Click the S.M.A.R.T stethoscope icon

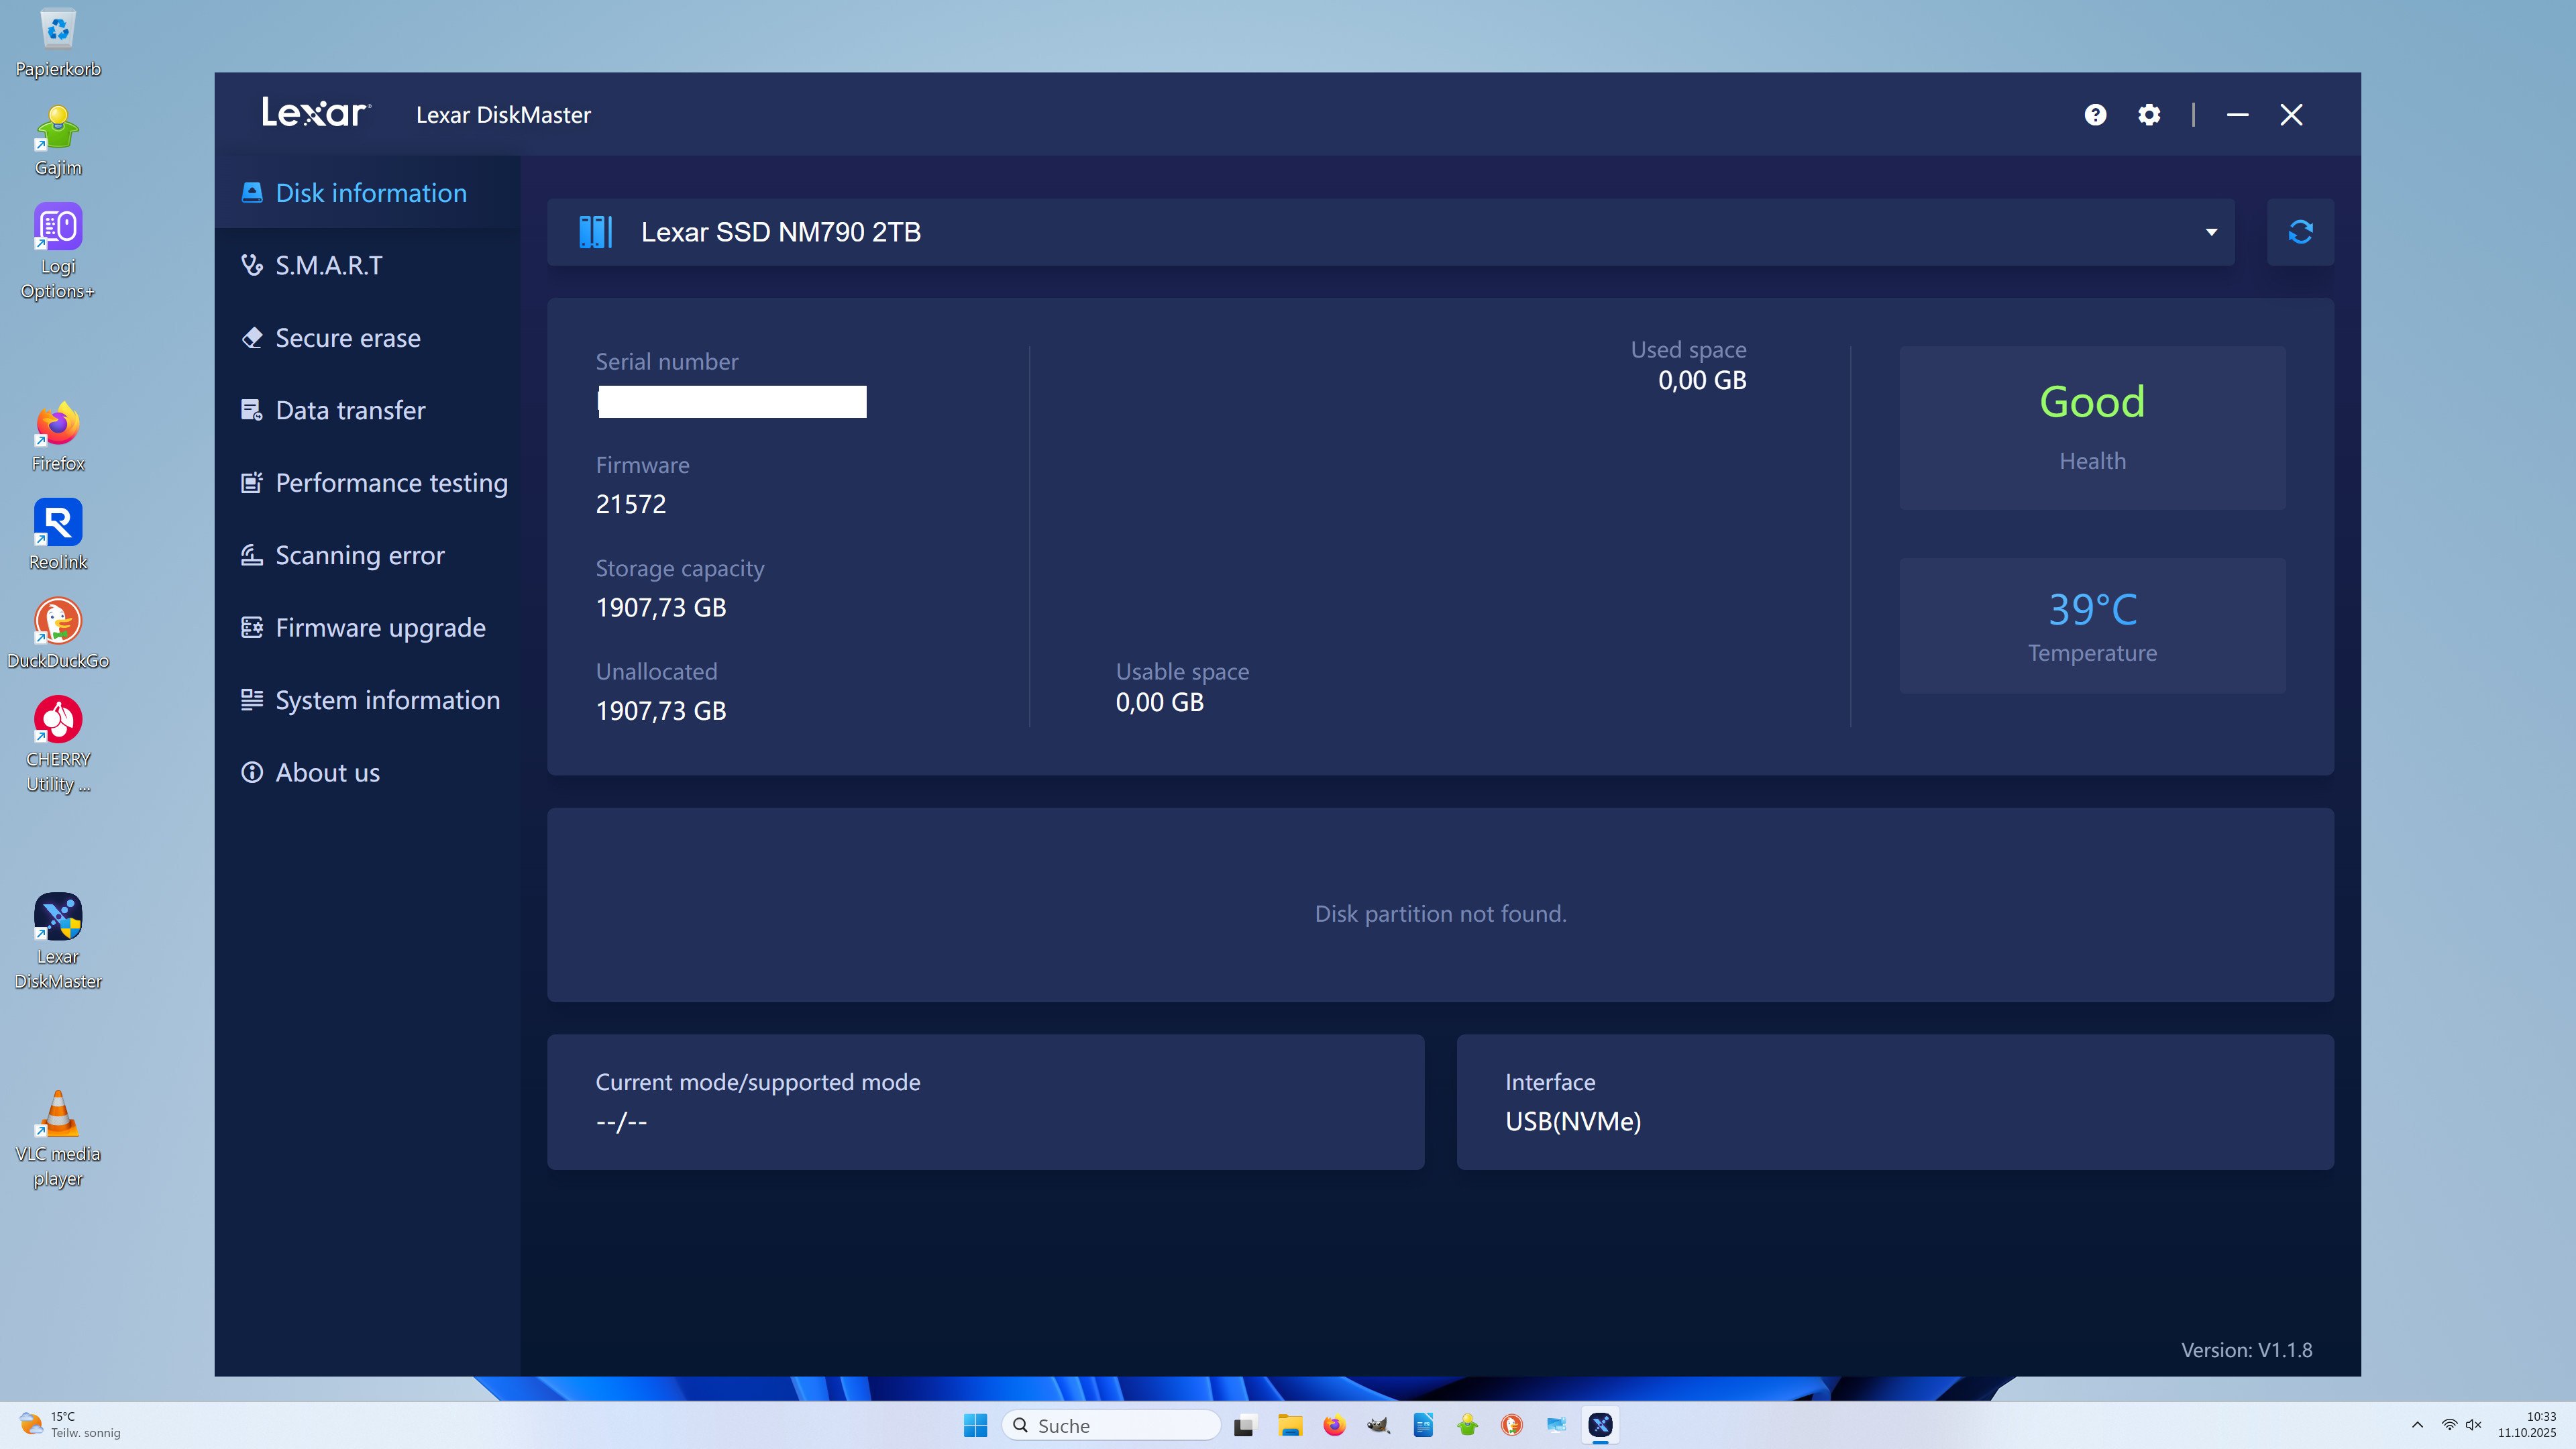[x=252, y=265]
